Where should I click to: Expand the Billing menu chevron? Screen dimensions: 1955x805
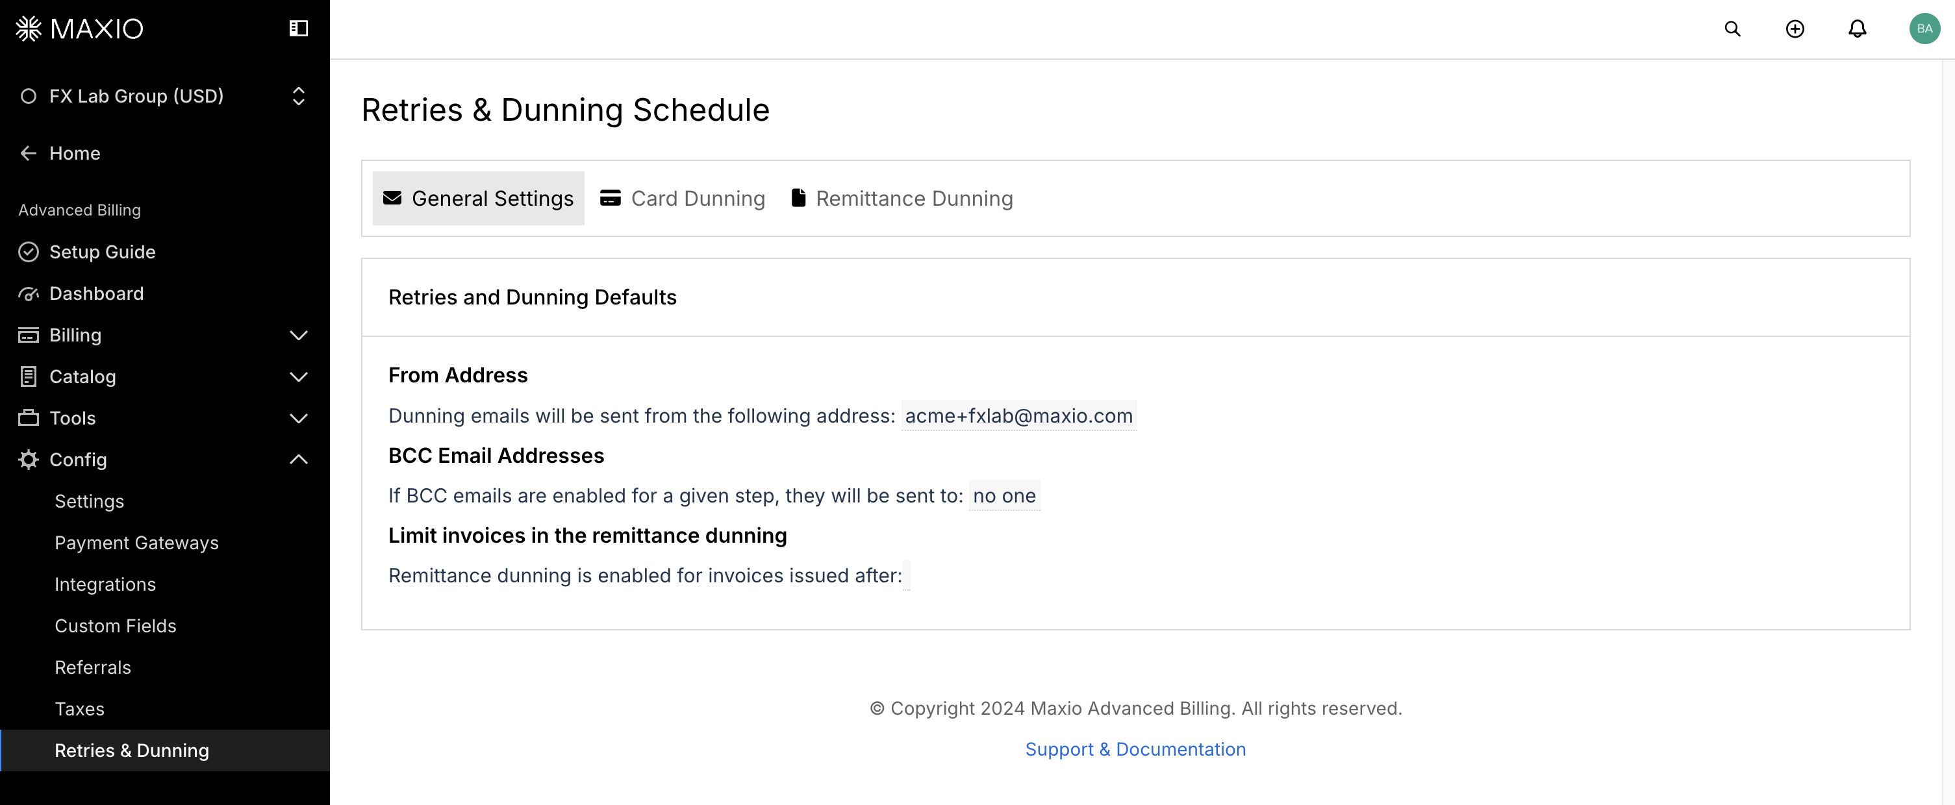tap(298, 336)
